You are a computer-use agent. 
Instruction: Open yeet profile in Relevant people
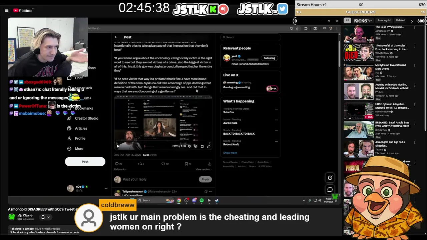tap(234, 56)
